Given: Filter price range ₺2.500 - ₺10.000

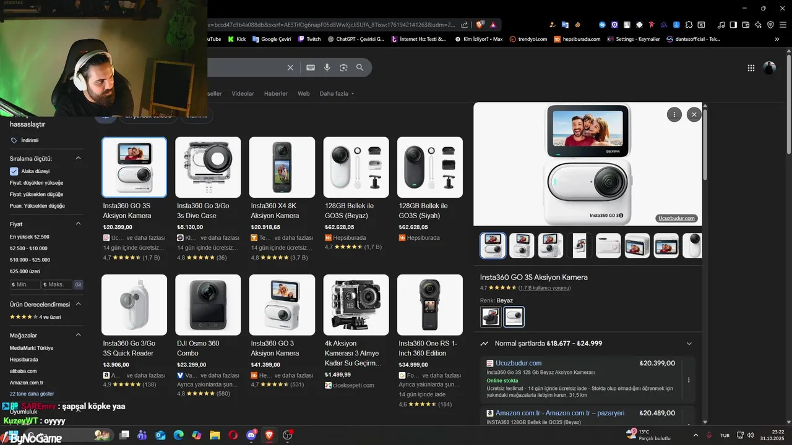Looking at the screenshot, I should pos(28,248).
